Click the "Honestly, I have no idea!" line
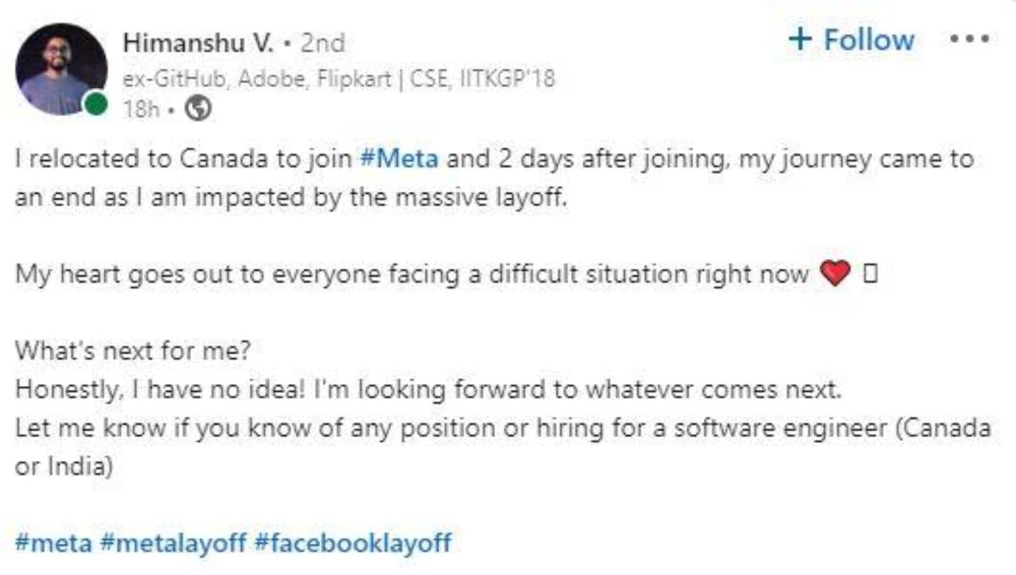1016x575 pixels. 428,389
